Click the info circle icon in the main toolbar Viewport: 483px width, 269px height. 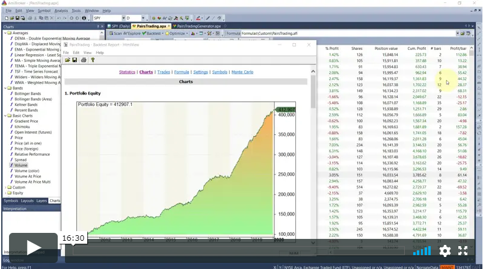click(84, 18)
